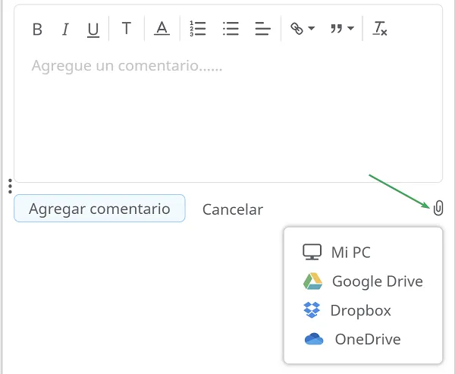
Task: Click the Agregar comentario button
Action: pyautogui.click(x=99, y=209)
